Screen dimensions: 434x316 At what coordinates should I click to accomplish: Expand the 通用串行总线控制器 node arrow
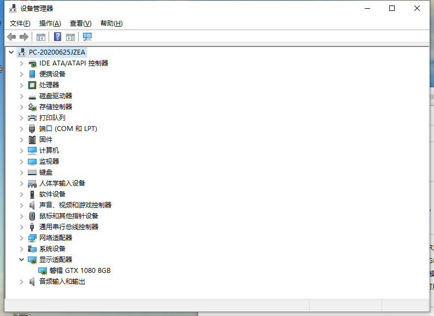tap(22, 227)
